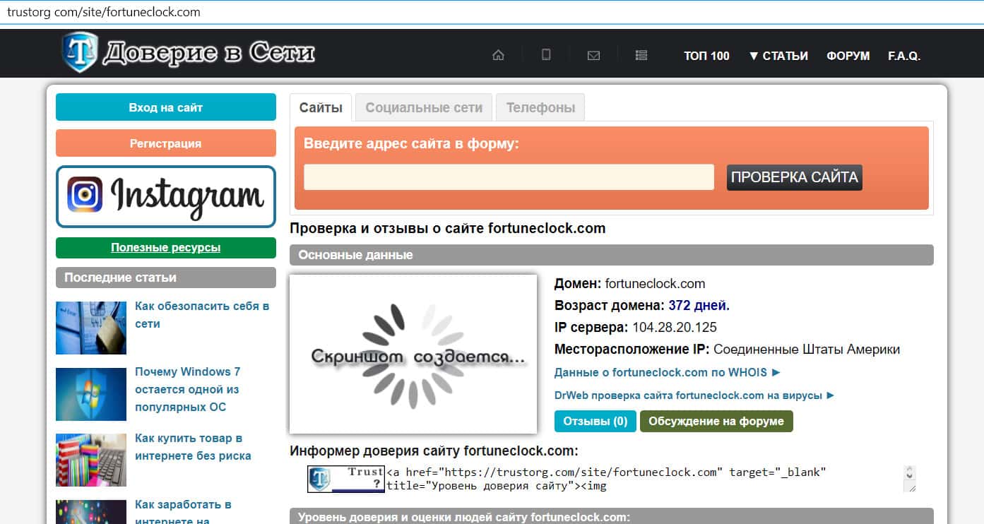Click the home icon in header

[498, 55]
